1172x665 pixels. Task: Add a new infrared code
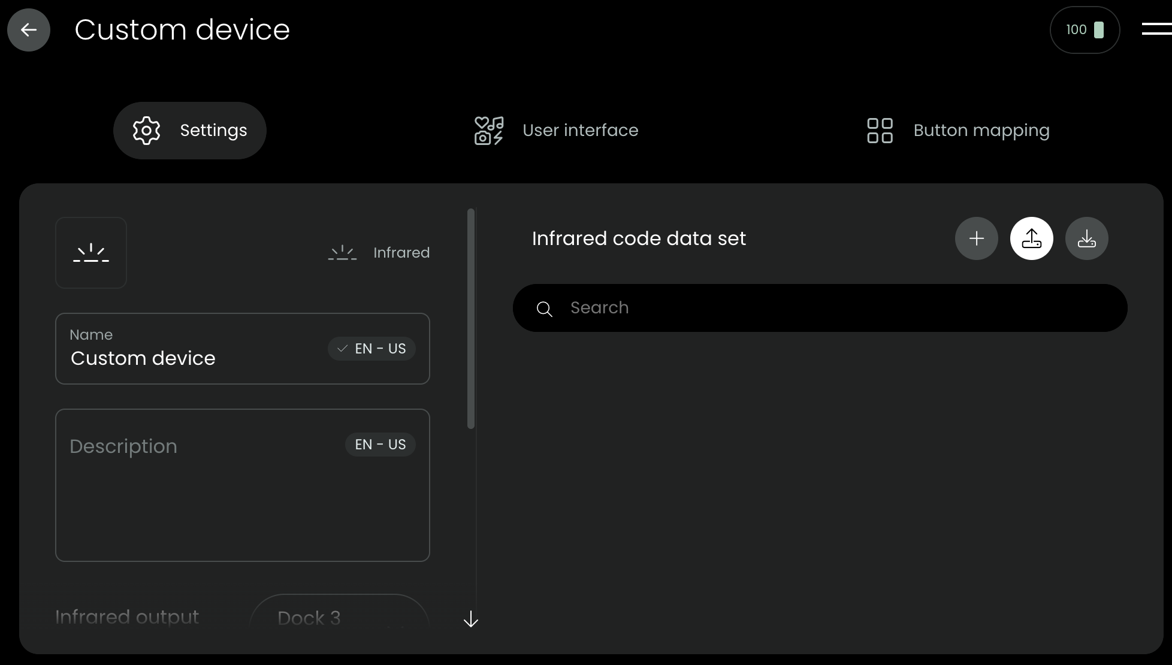pos(977,238)
